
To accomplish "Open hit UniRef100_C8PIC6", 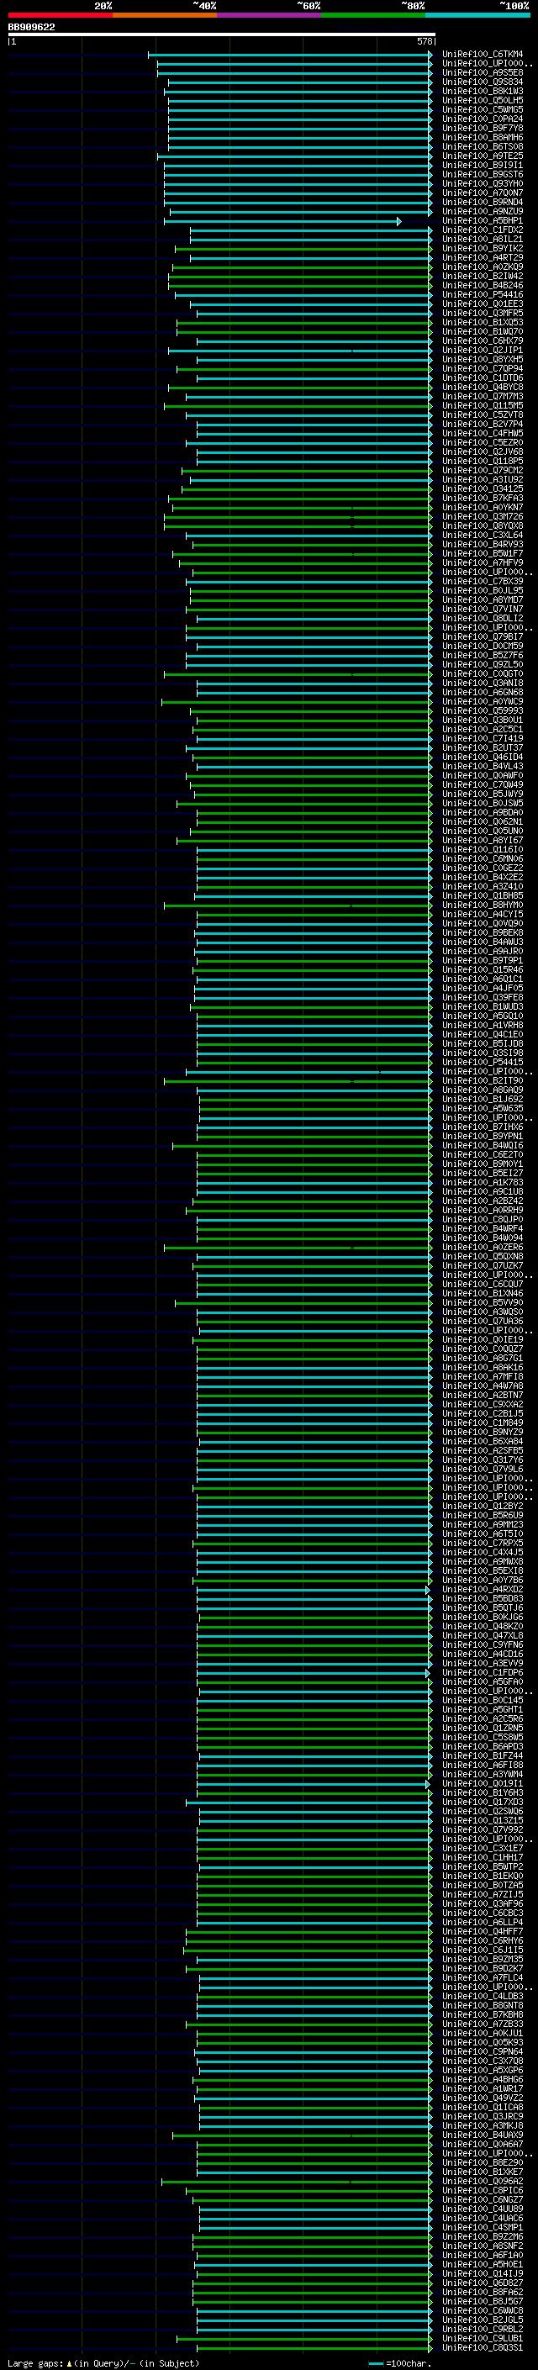I will pos(483,2190).
